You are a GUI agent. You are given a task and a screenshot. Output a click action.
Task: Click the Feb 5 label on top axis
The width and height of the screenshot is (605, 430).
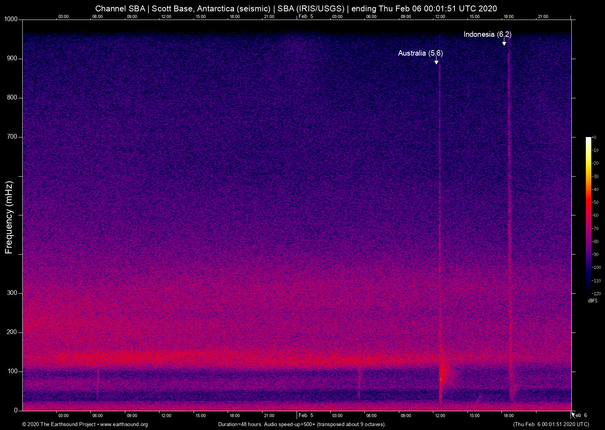tap(306, 16)
